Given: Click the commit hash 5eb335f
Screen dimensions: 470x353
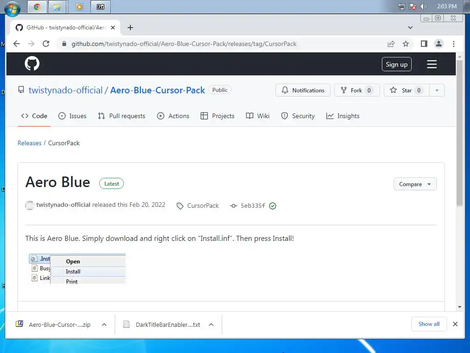Looking at the screenshot, I should 253,205.
